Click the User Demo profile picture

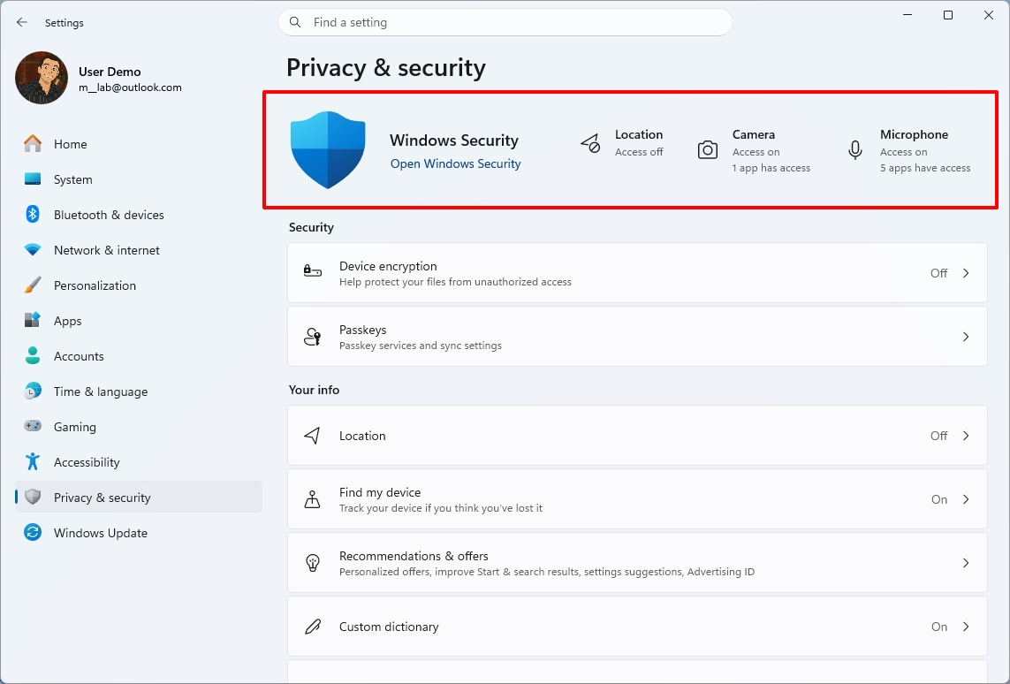coord(42,78)
